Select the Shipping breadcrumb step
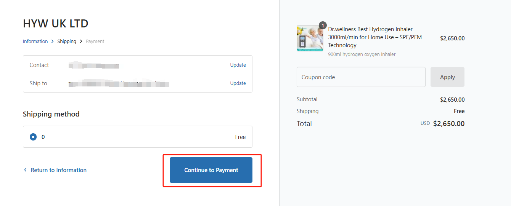511x206 pixels. (67, 42)
